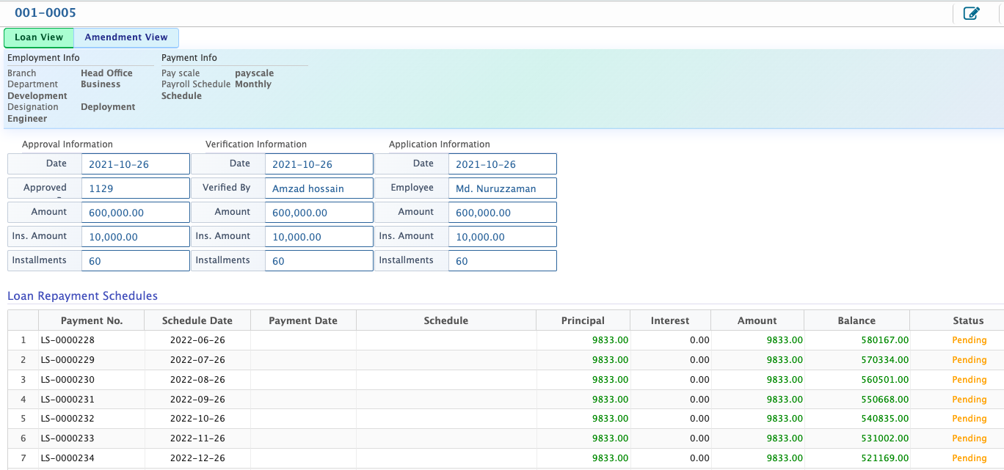The image size is (1004, 470).
Task: Click the Verified By field Amzad hossain
Action: pyautogui.click(x=319, y=188)
